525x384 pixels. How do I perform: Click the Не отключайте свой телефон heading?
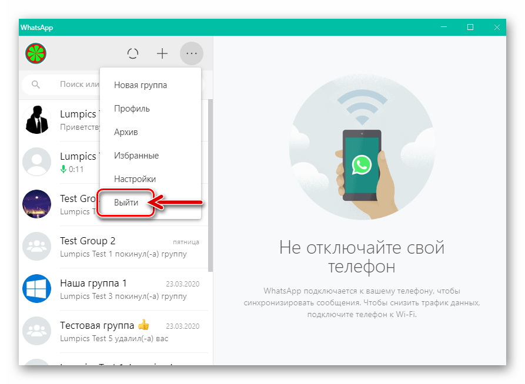point(362,257)
